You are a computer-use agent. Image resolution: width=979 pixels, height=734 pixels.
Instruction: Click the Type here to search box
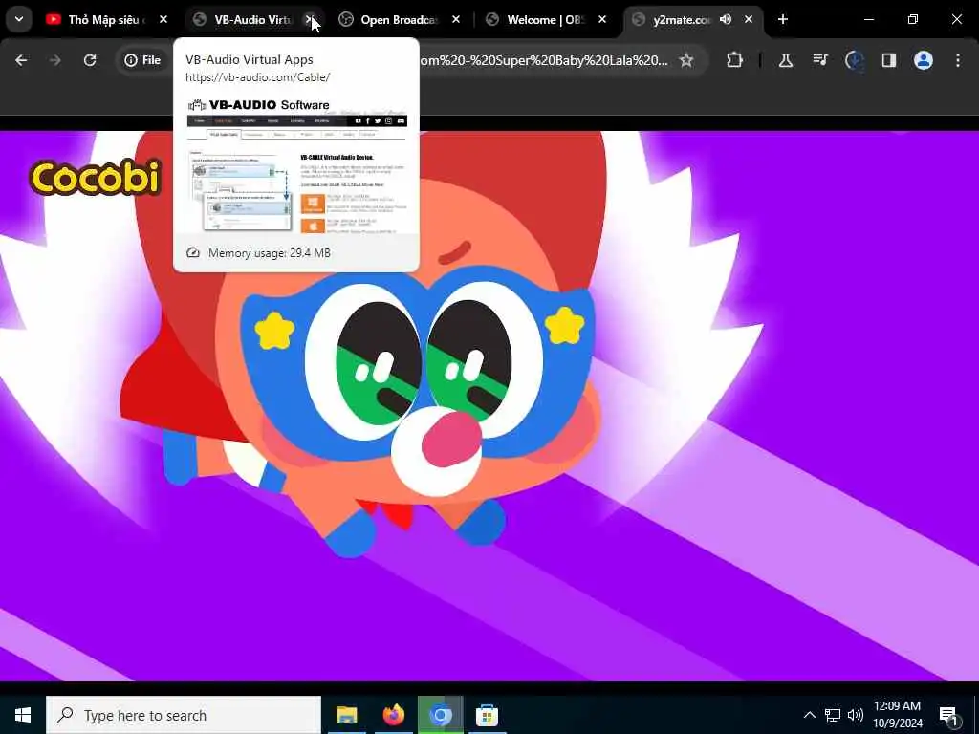[x=184, y=715]
